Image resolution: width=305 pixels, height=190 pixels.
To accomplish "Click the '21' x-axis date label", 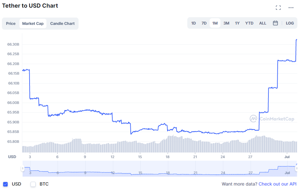I will [x=195, y=157].
